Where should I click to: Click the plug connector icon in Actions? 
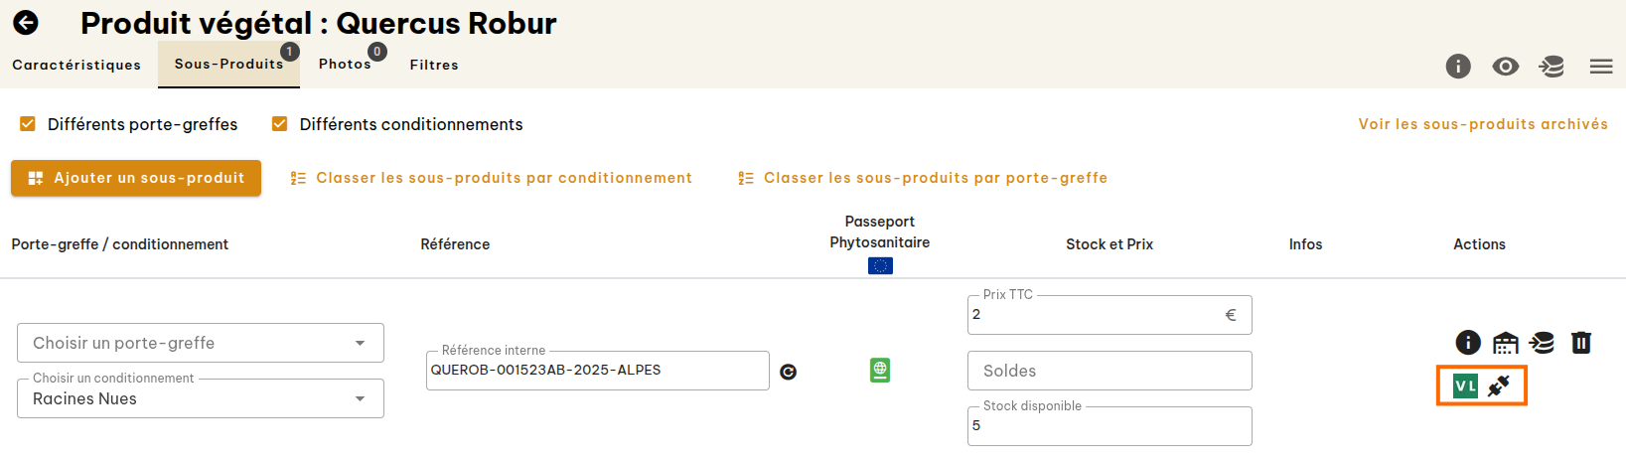(1499, 385)
